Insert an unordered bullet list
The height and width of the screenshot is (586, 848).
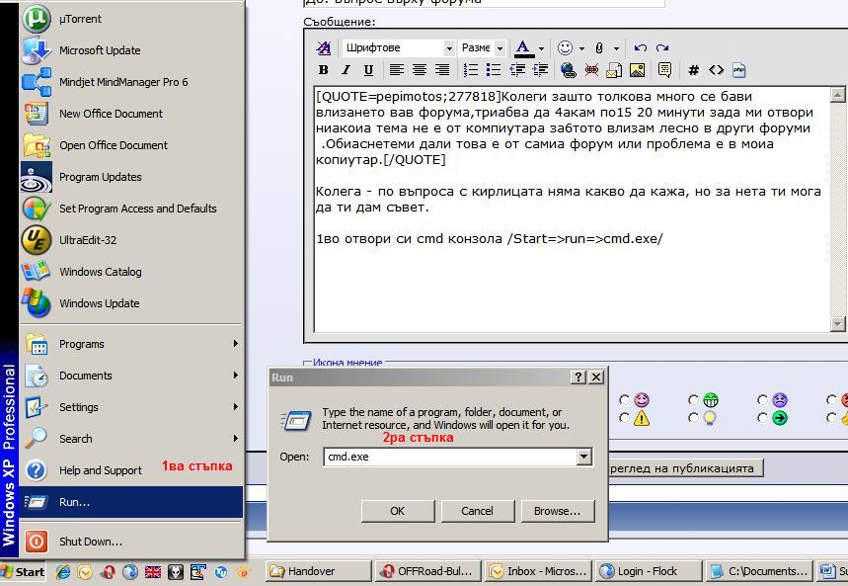494,70
